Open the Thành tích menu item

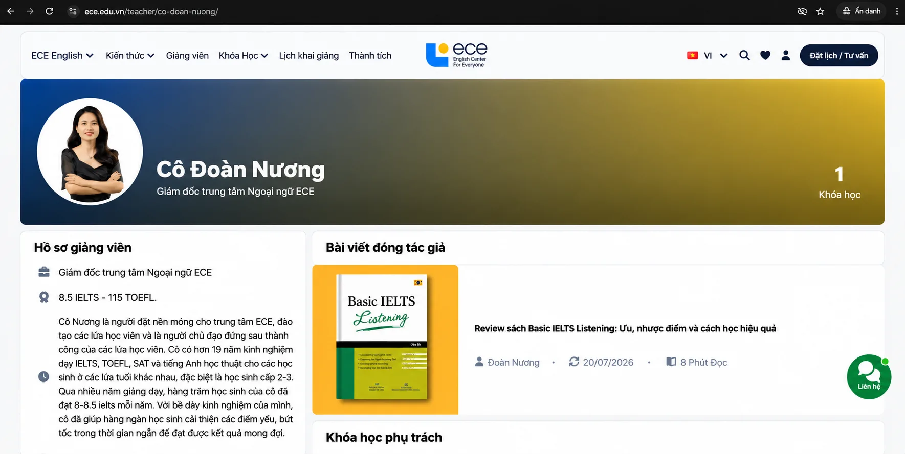pyautogui.click(x=370, y=56)
